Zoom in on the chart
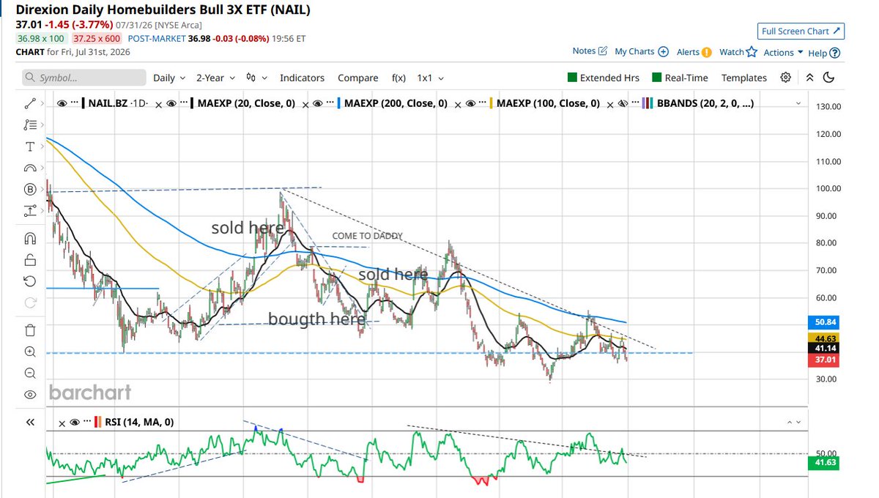Image resolution: width=879 pixels, height=498 pixels. 30,352
